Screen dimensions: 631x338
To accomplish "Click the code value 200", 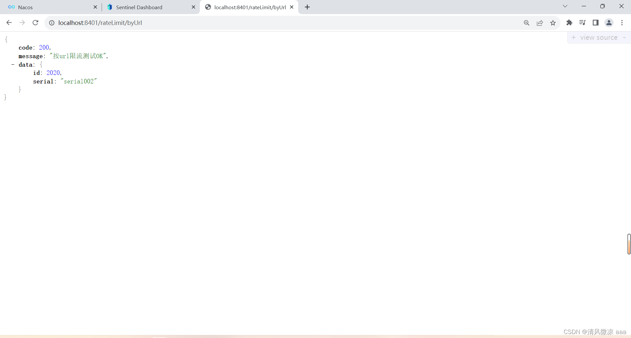I will [x=44, y=48].
